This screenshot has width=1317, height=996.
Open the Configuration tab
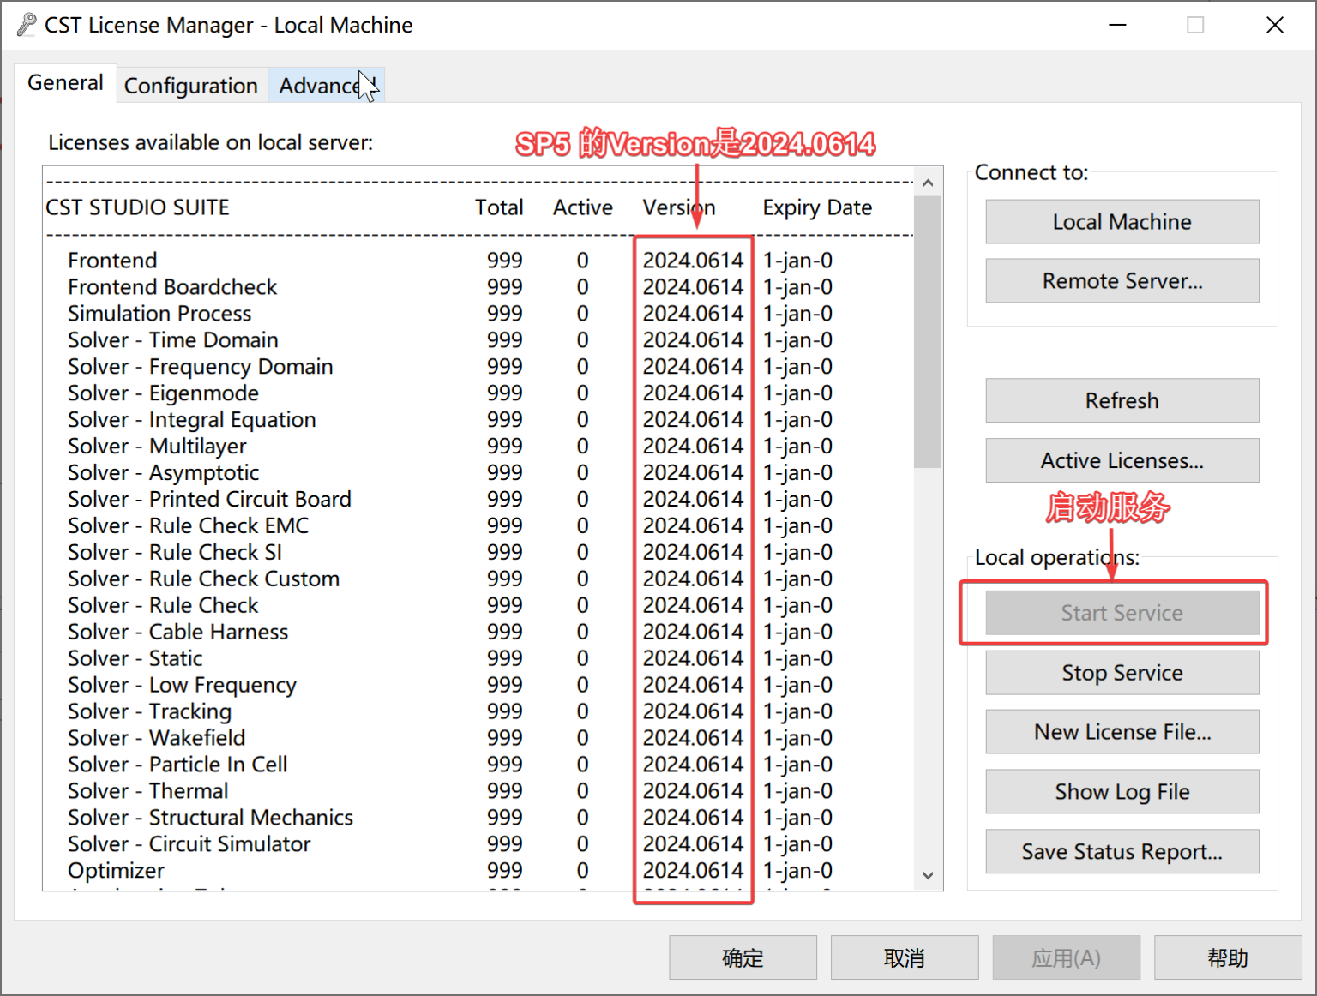click(191, 86)
